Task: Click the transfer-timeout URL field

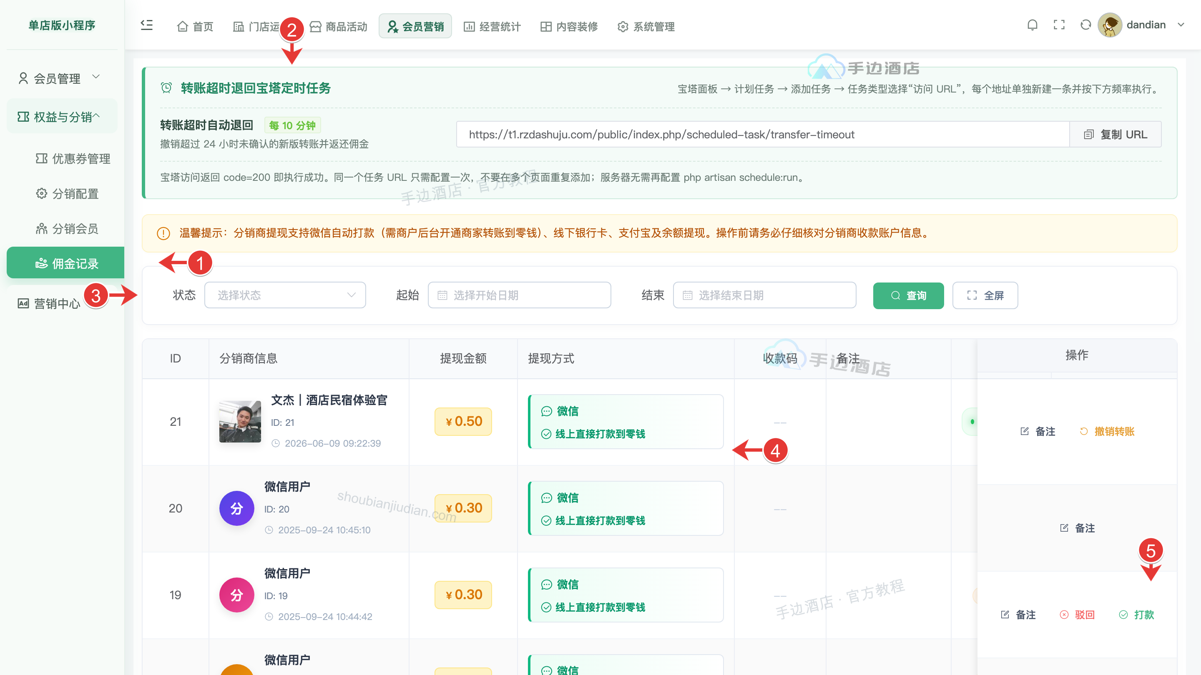Action: click(x=763, y=135)
